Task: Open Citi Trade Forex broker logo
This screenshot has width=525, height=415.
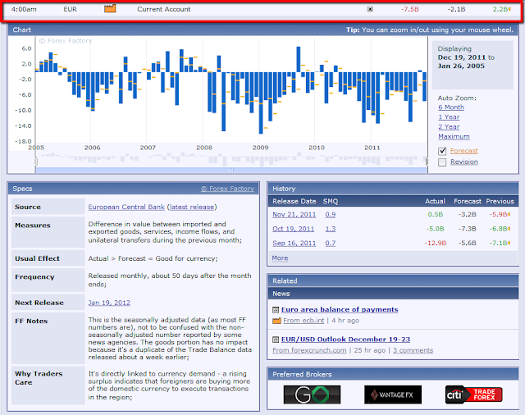Action: tap(473, 394)
